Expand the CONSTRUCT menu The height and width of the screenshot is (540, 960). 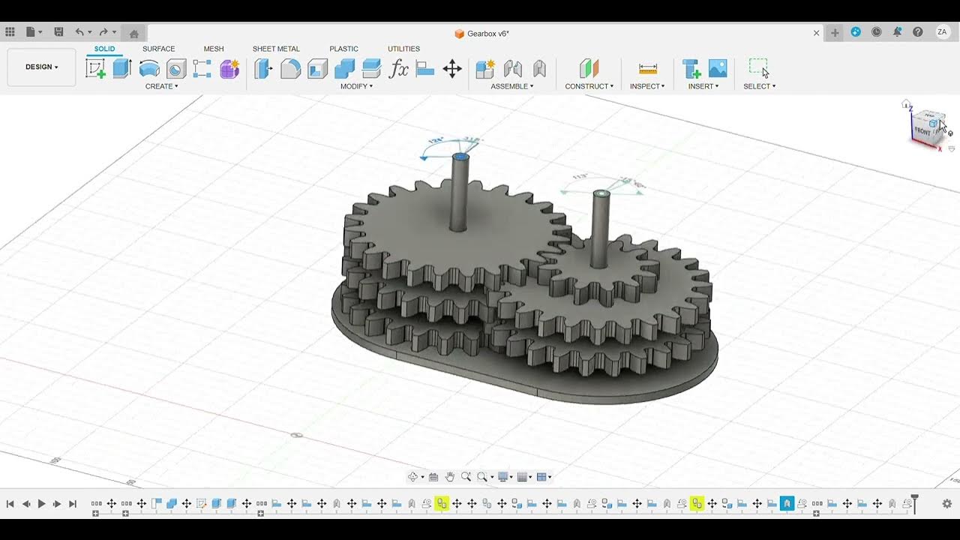(589, 86)
